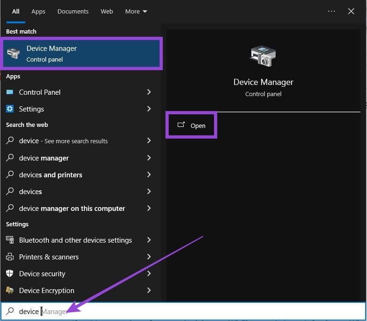Viewport: 367px width, 321px height.
Task: Expand the Control Panel result arrow
Action: click(149, 92)
